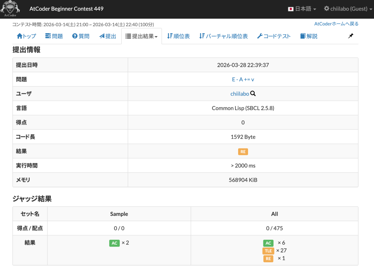Viewport: 374px width, 271px height.
Task: Click the RE badge with × 1
Action: coord(268,259)
